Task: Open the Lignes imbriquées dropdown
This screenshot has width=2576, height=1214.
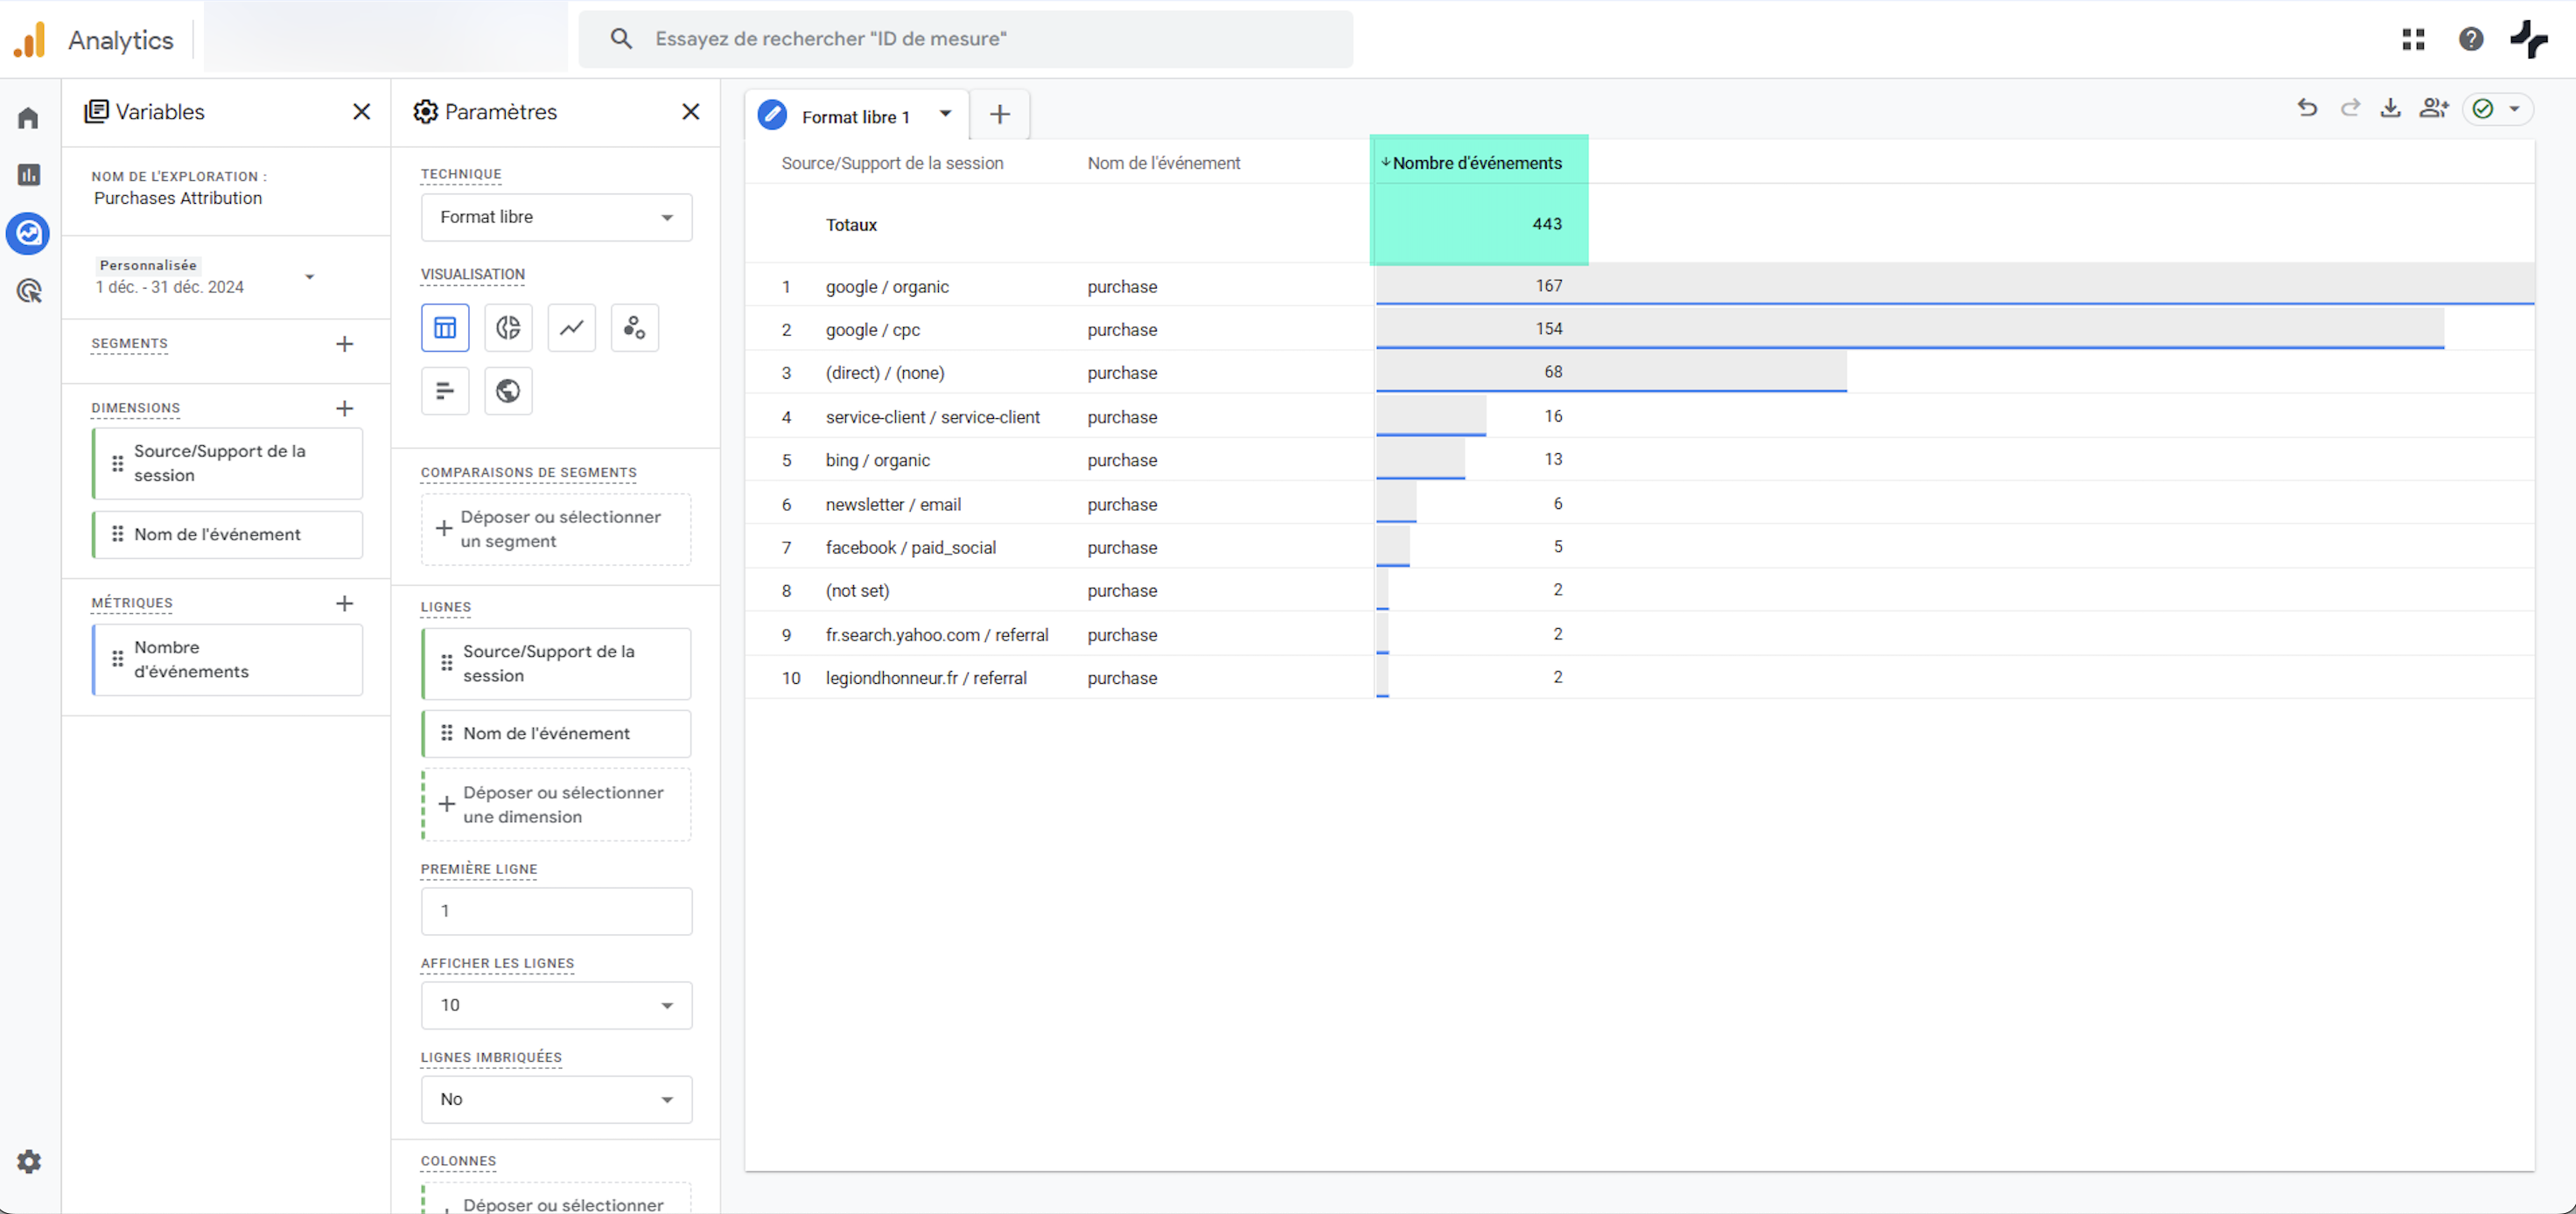Action: pos(556,1099)
